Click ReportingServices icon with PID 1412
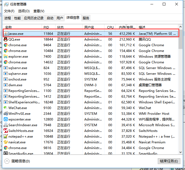 [x=6, y=96]
